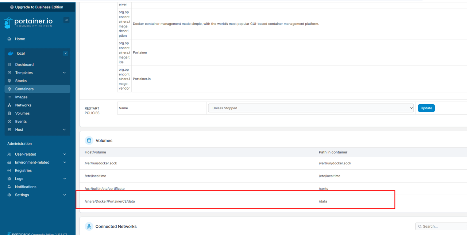This screenshot has width=467, height=235.
Task: Open Networks via its topology icon
Action: tap(9, 105)
